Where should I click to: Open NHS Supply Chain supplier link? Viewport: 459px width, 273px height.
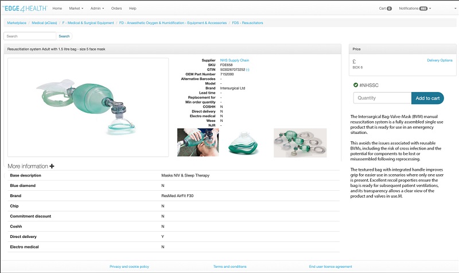pos(235,60)
